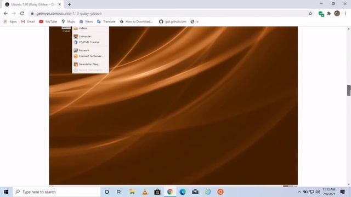Open the Apps bookmark shortcut
This screenshot has width=351, height=197.
pyautogui.click(x=10, y=21)
